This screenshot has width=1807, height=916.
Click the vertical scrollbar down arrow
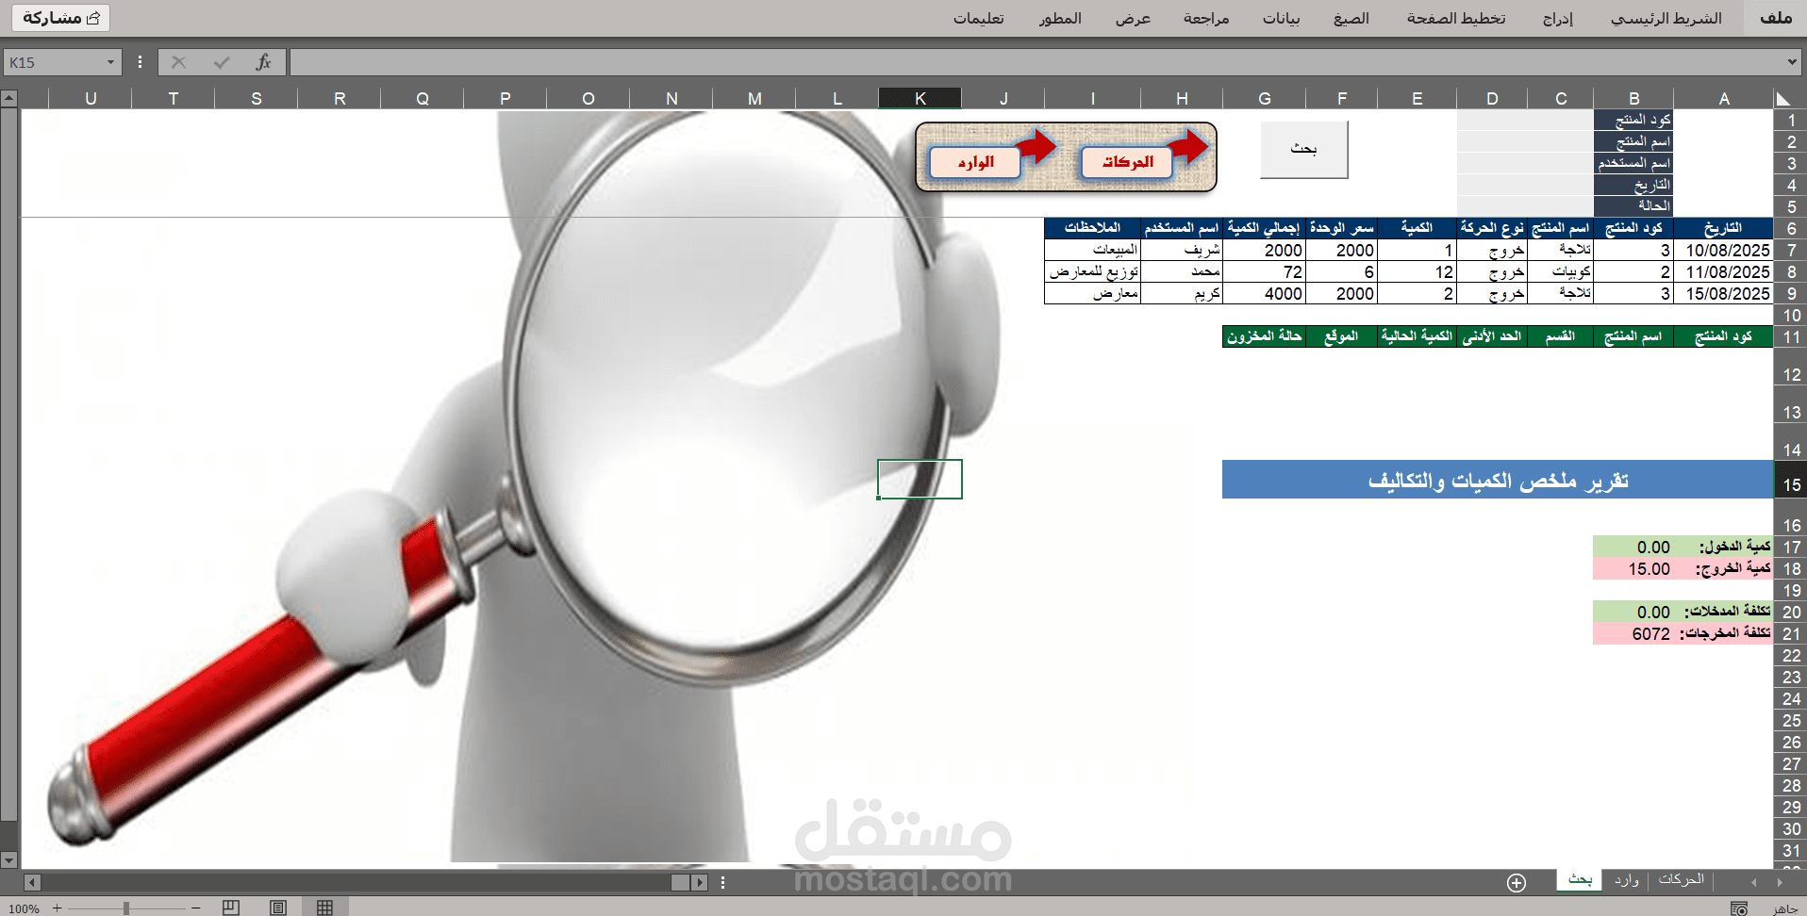tap(8, 860)
